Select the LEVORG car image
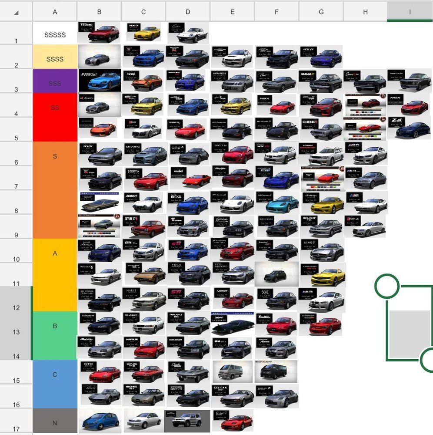 click(x=146, y=154)
